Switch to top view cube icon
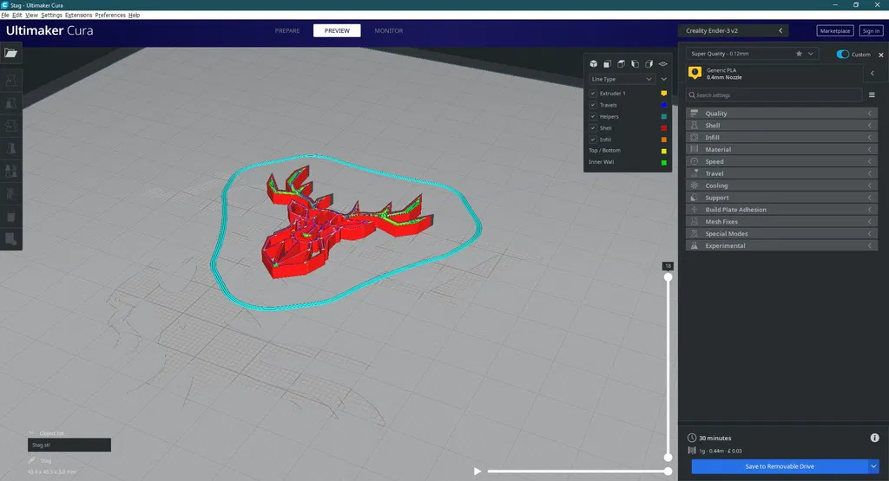Screen dimensions: 889x481 621,64
